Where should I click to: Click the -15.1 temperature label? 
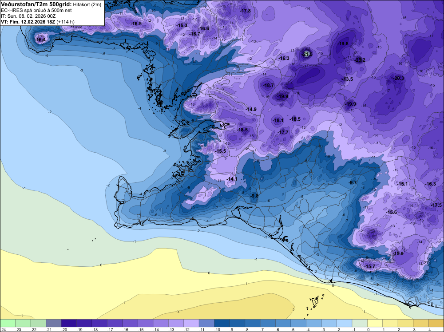[402, 184]
